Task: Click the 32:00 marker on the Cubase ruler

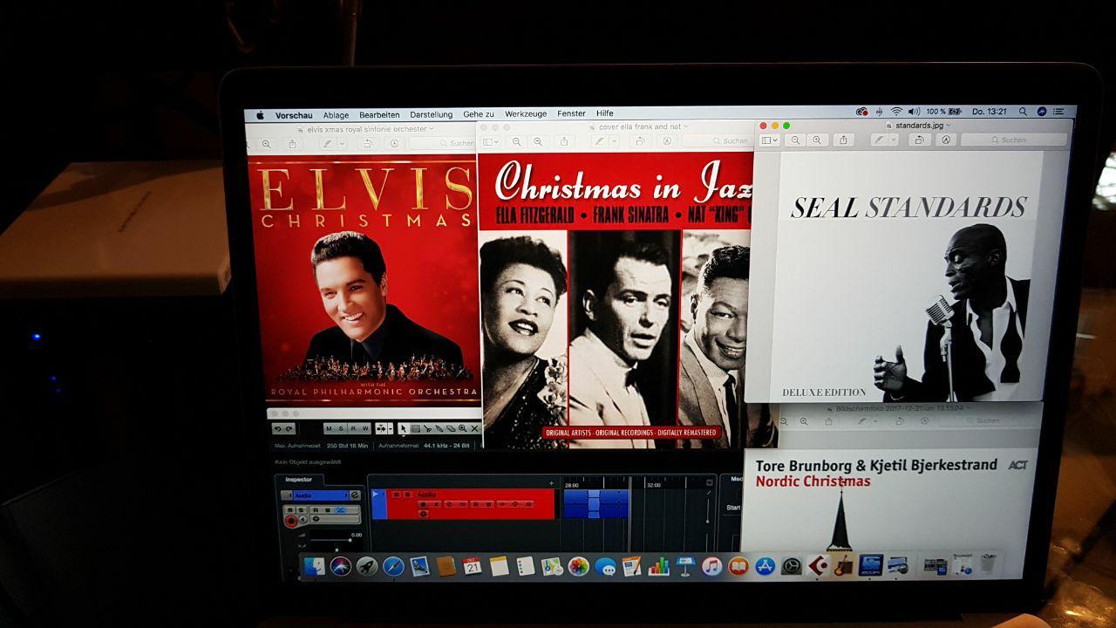Action: coord(653,484)
